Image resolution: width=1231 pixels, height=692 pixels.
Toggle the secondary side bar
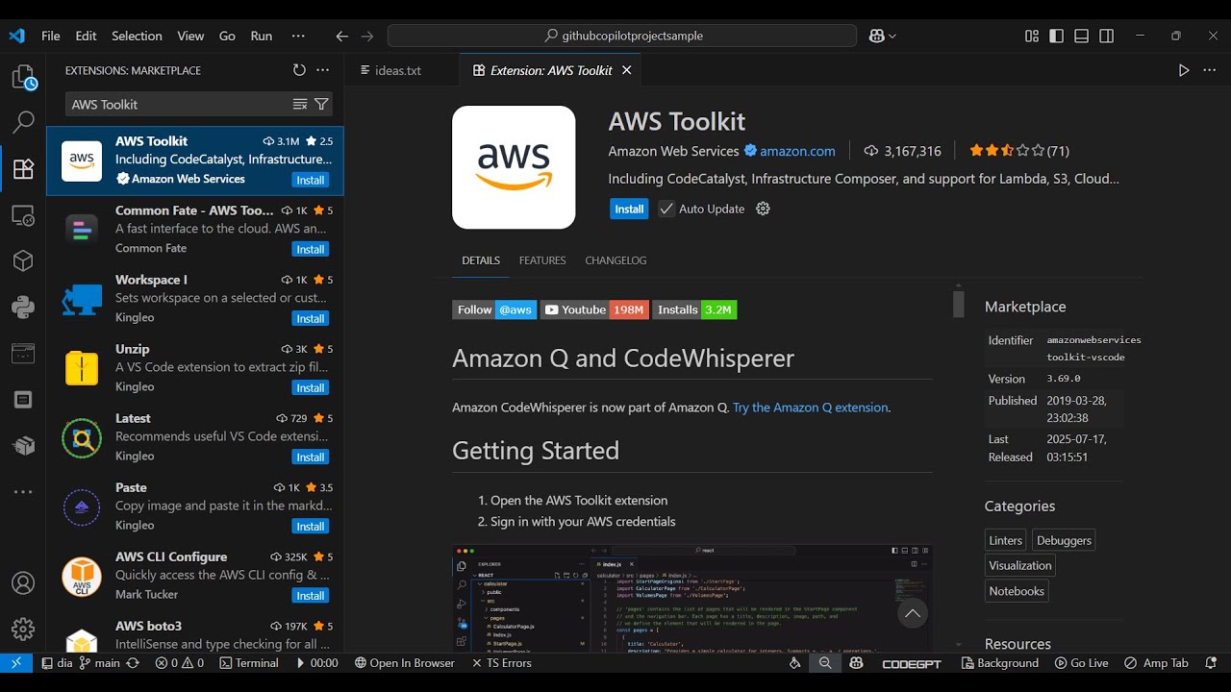[x=1107, y=36]
